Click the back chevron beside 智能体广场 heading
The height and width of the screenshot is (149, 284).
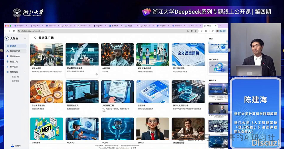35,38
